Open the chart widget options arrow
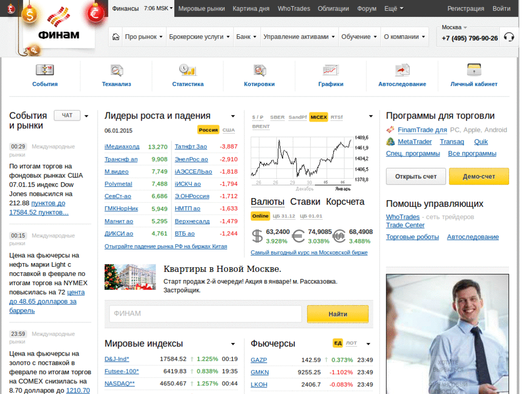This screenshot has height=394, width=526. tap(371, 116)
